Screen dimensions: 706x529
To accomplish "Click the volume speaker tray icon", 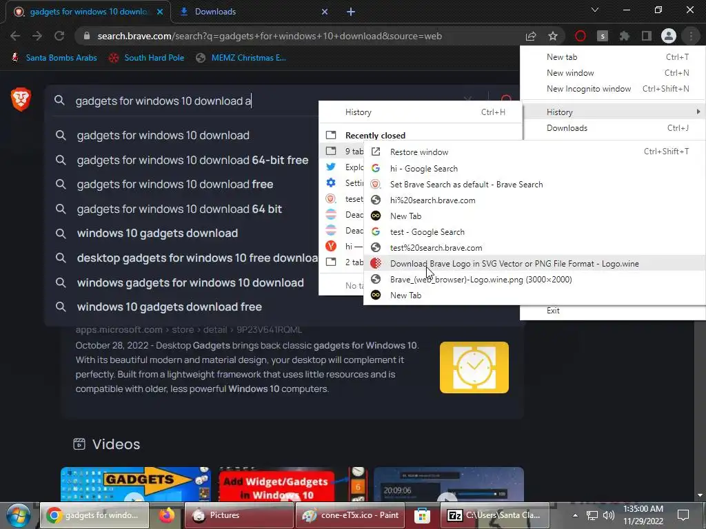I will pos(608,515).
